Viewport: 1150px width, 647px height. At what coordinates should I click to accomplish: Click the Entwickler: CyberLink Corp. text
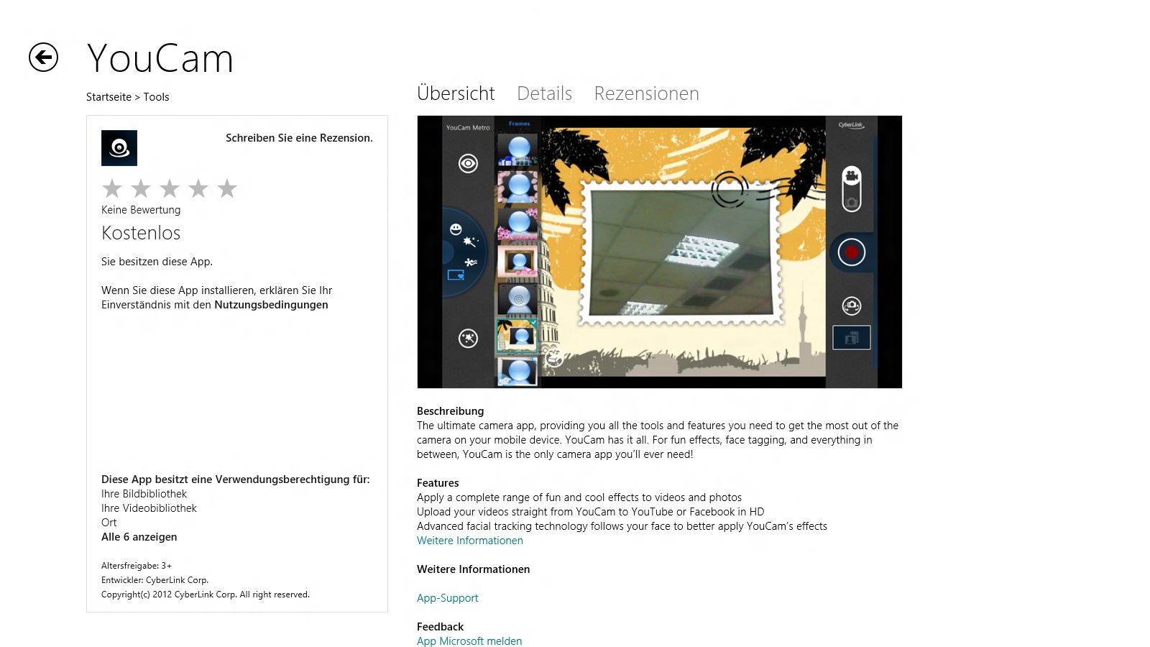pyautogui.click(x=155, y=580)
